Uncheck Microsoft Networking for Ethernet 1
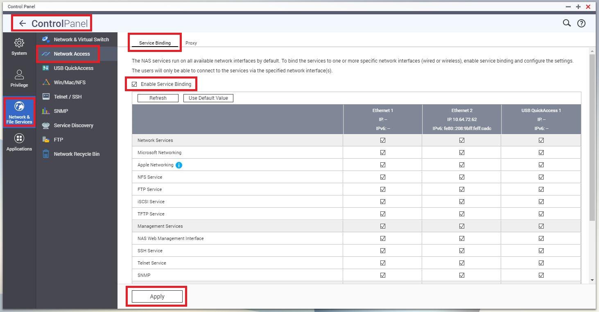 [383, 153]
